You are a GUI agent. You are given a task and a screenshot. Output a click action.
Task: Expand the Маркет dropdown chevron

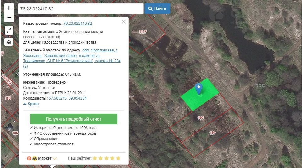point(55,158)
